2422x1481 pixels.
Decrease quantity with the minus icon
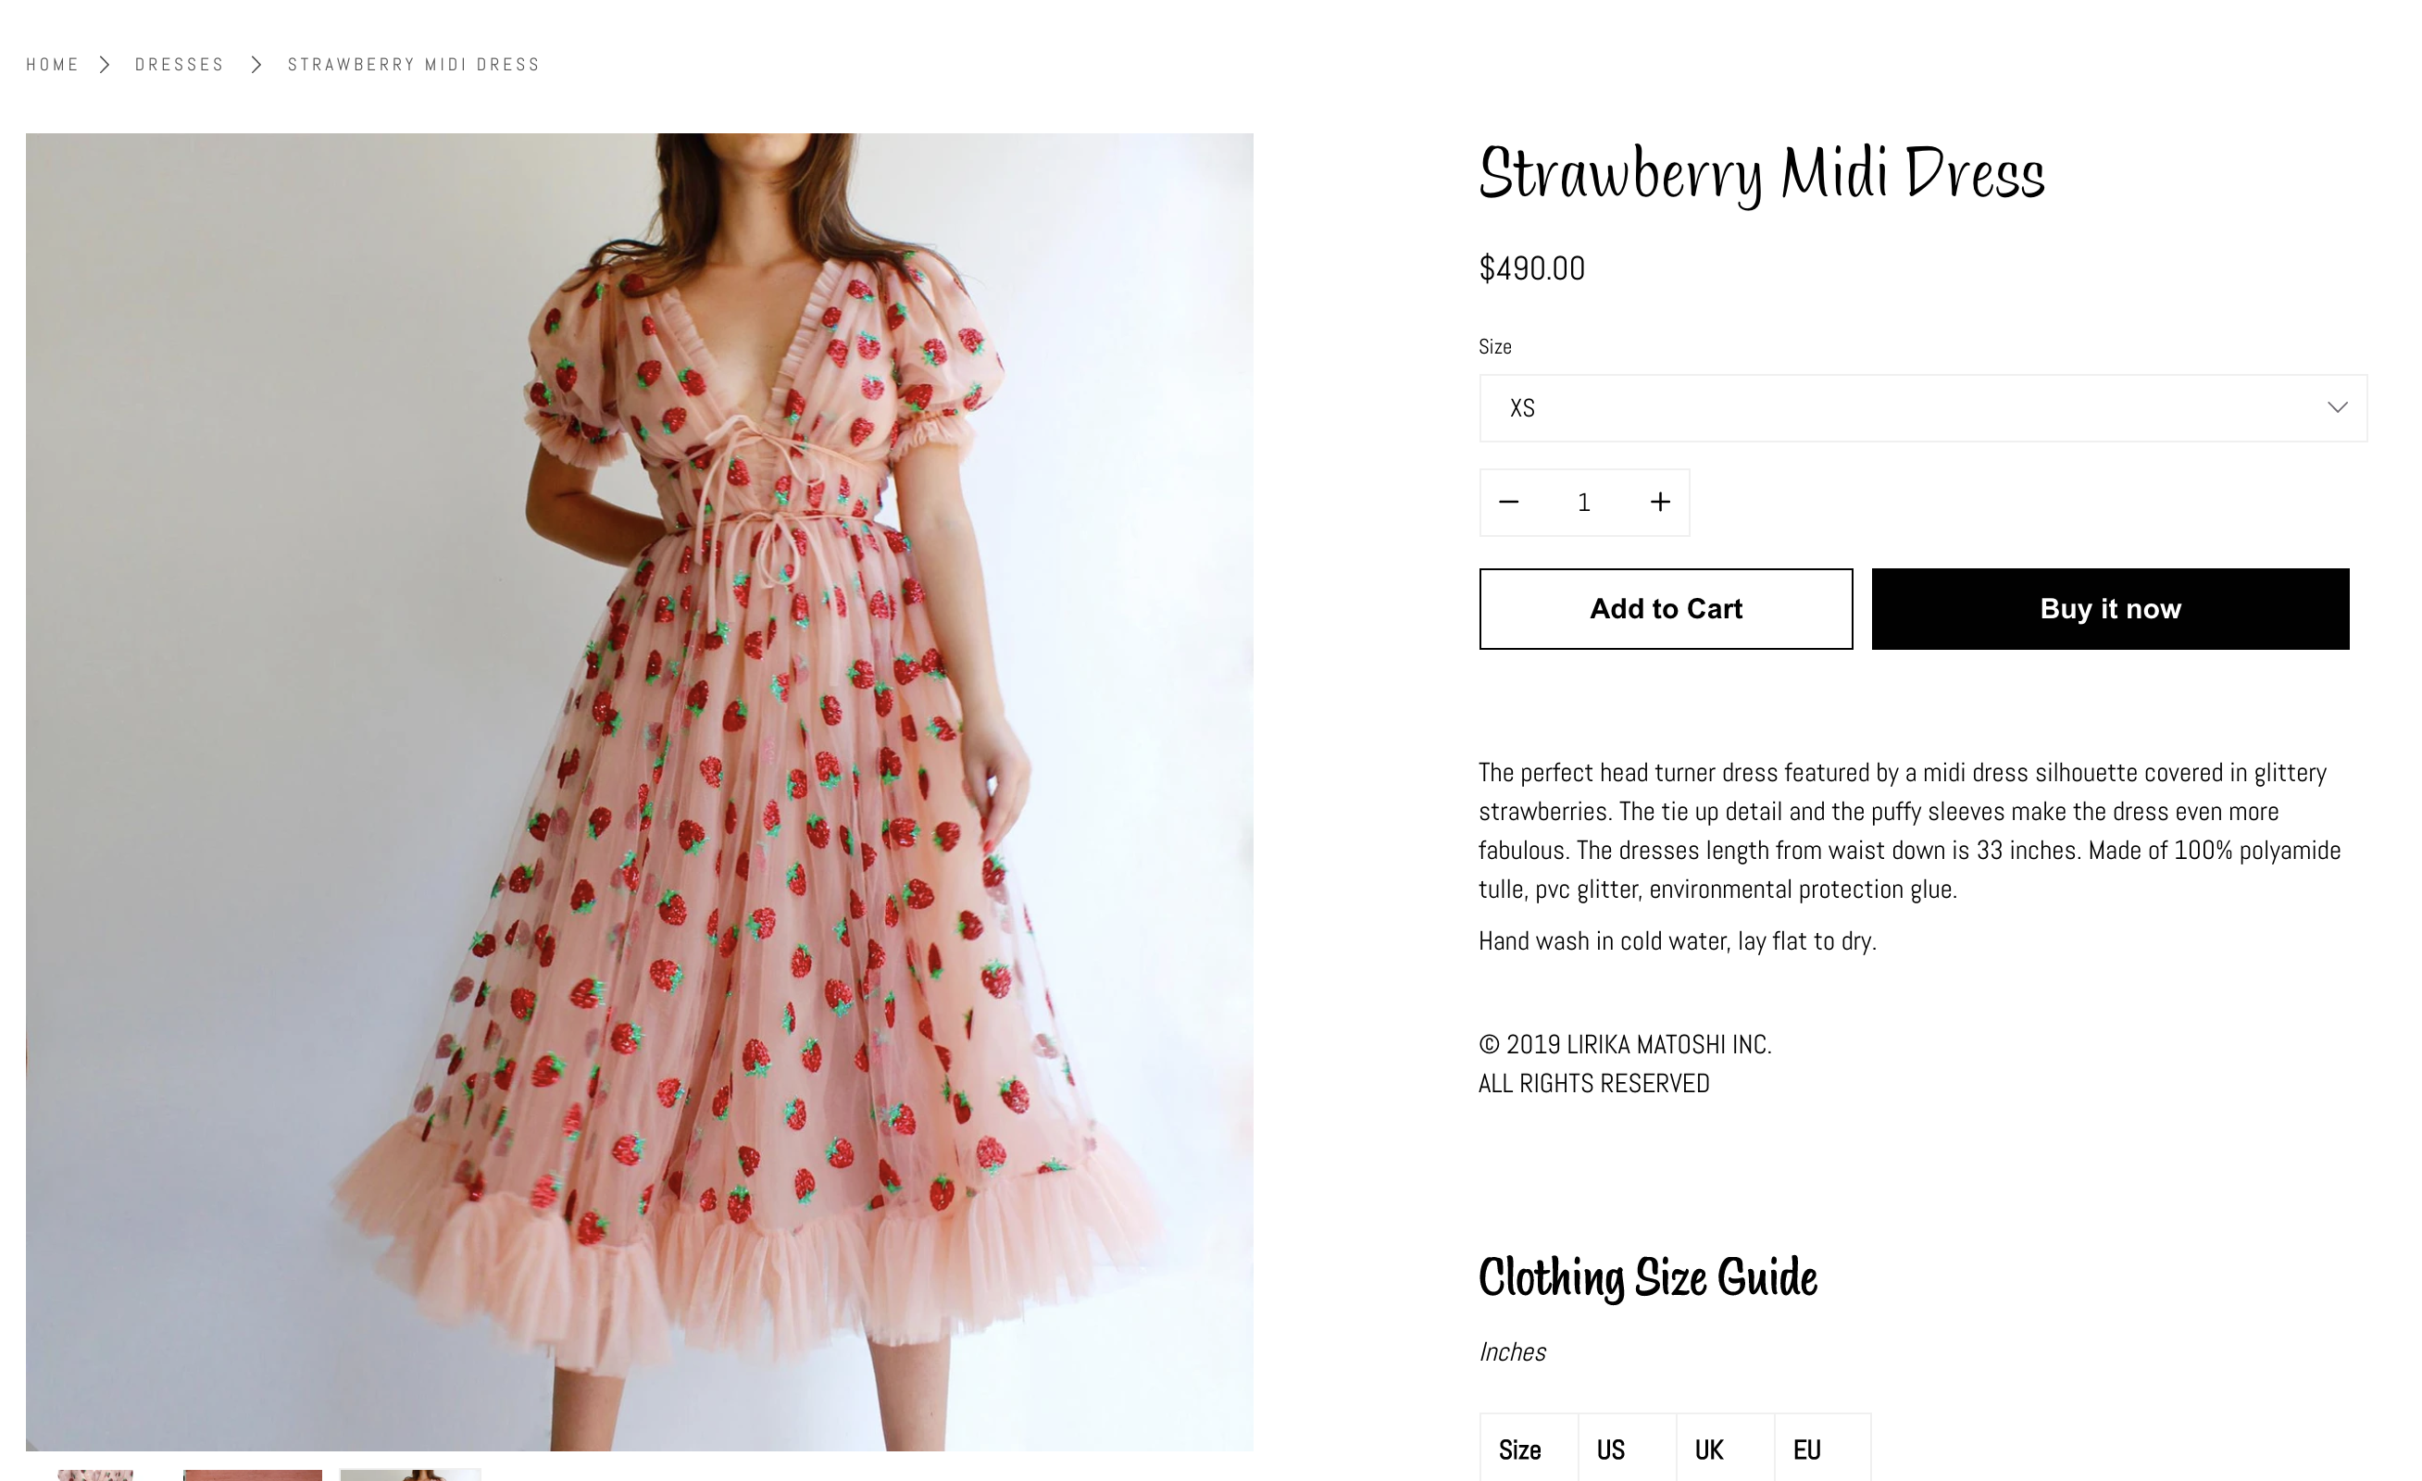(1509, 503)
